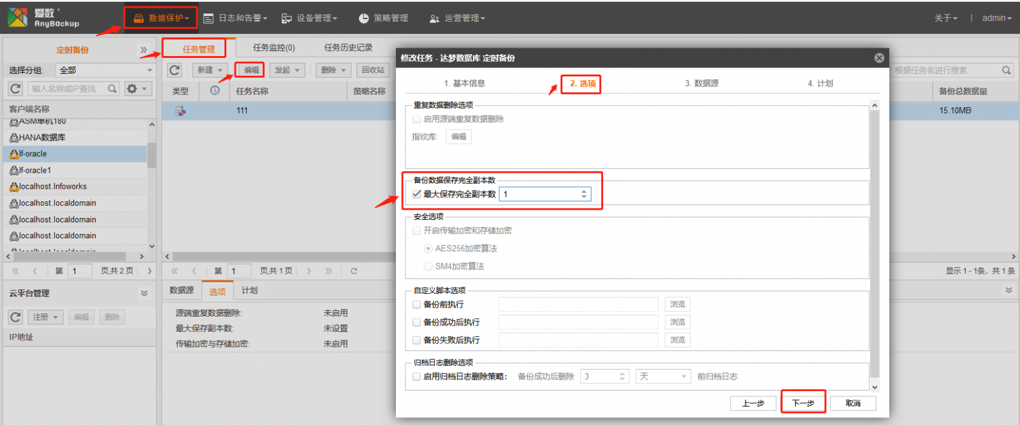Click the search magnifier in client search box
Screen dimensions: 1020x425
[x=112, y=89]
